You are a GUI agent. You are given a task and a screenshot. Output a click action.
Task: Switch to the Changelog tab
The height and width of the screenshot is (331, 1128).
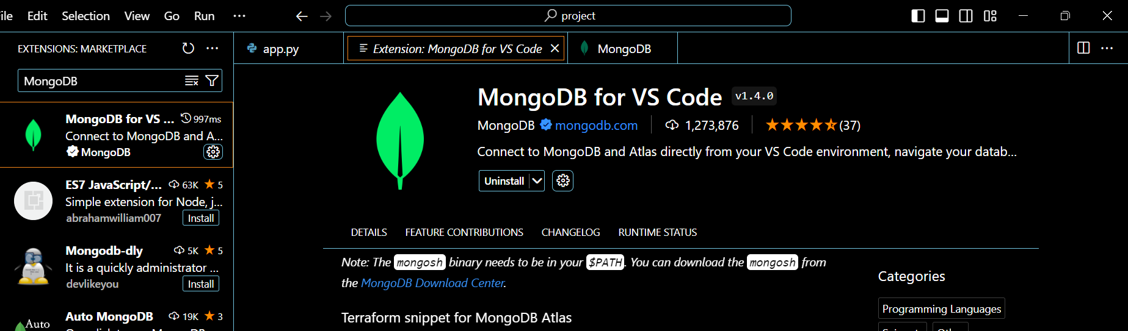pyautogui.click(x=570, y=232)
